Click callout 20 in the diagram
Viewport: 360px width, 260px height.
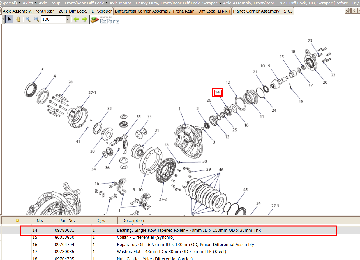325,82
